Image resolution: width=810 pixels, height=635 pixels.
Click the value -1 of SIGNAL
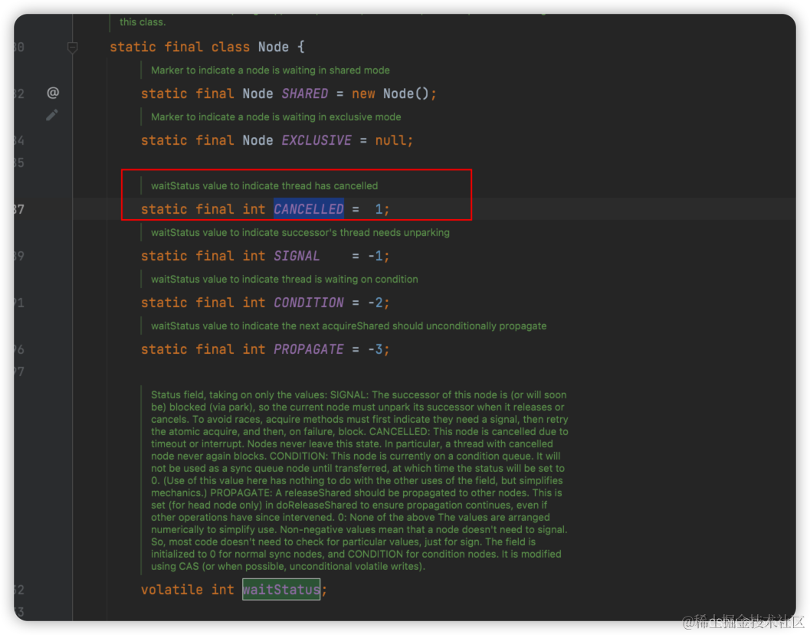(x=375, y=256)
